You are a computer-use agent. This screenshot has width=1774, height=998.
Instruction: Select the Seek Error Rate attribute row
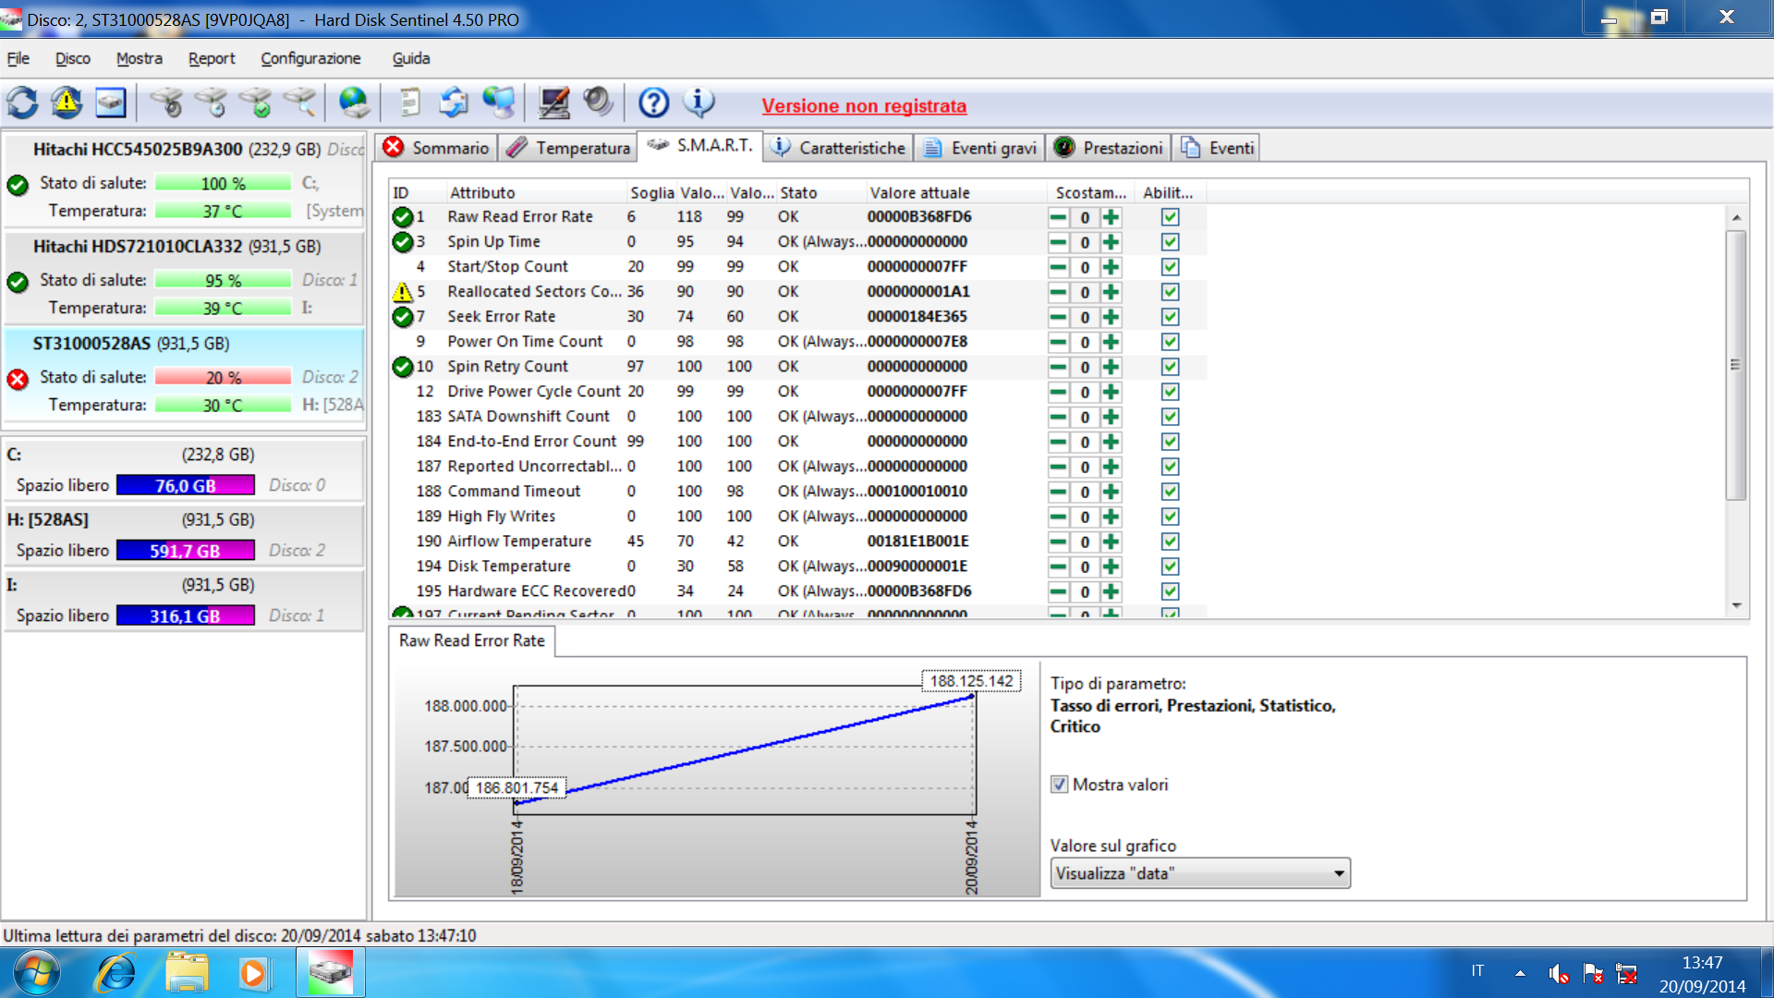tap(796, 317)
